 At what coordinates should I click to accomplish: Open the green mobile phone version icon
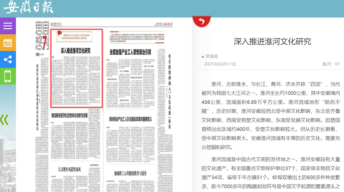8,76
